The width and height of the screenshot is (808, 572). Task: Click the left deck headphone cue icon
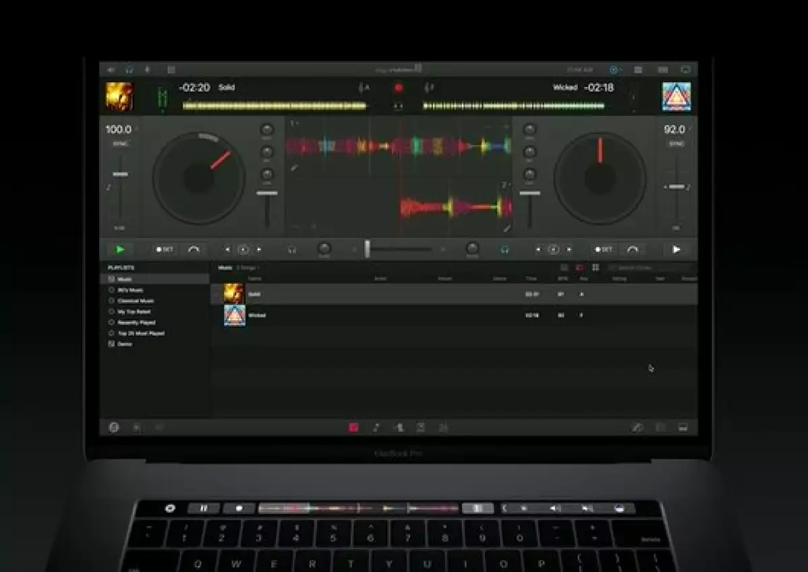pyautogui.click(x=292, y=249)
